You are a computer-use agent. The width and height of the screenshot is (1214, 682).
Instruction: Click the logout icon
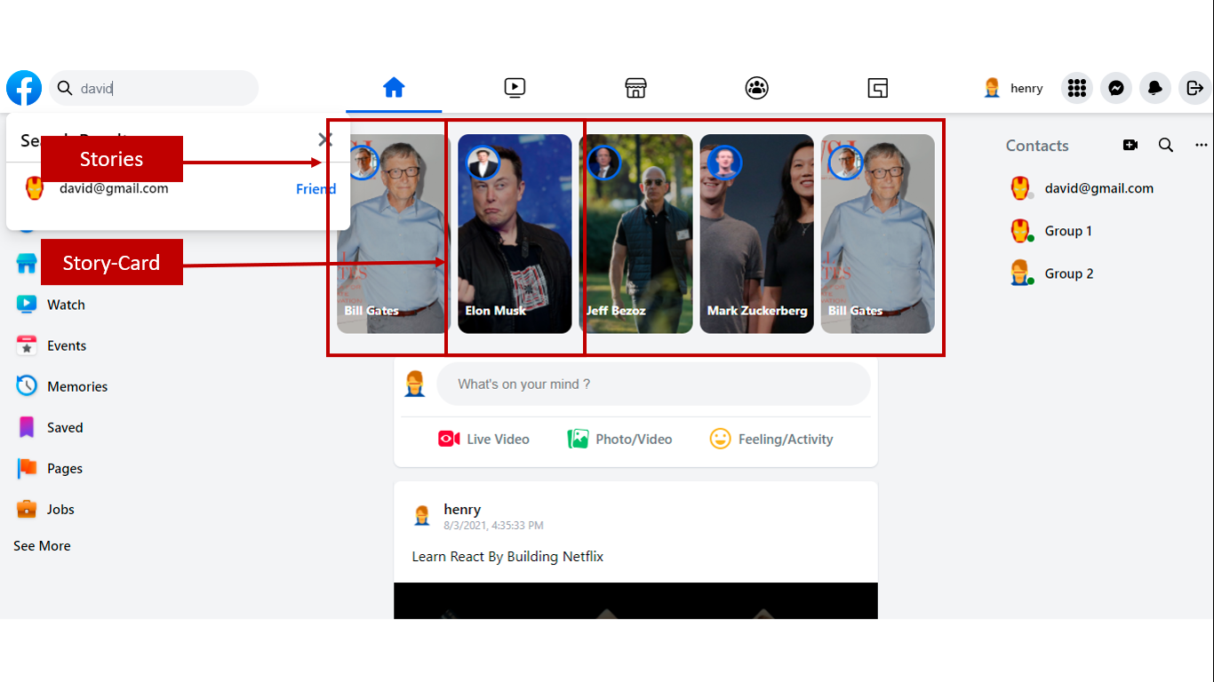click(1194, 88)
